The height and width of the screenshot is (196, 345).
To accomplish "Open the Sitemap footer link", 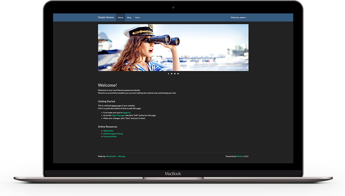I will pyautogui.click(x=122, y=156).
